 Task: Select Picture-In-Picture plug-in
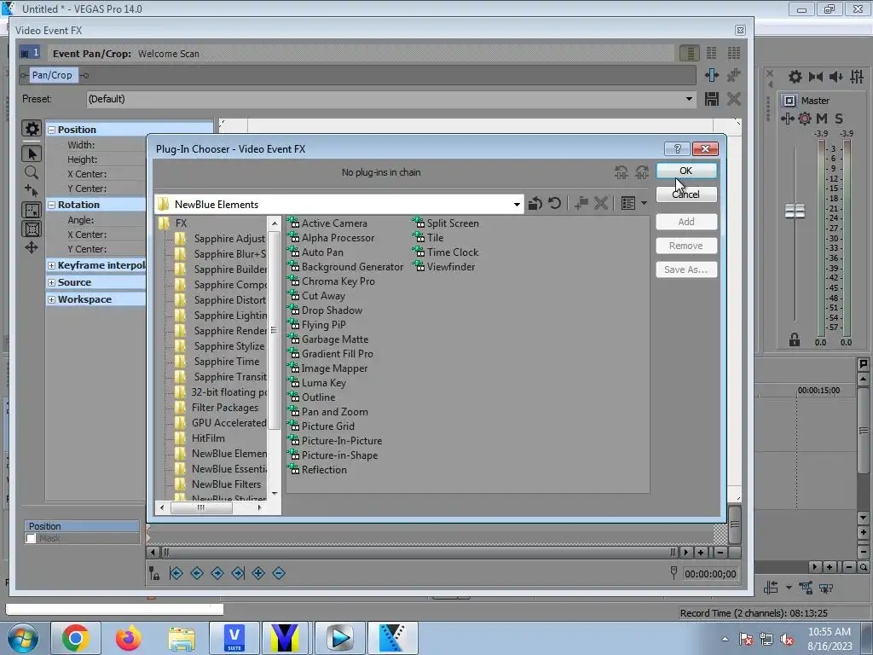[x=335, y=441]
